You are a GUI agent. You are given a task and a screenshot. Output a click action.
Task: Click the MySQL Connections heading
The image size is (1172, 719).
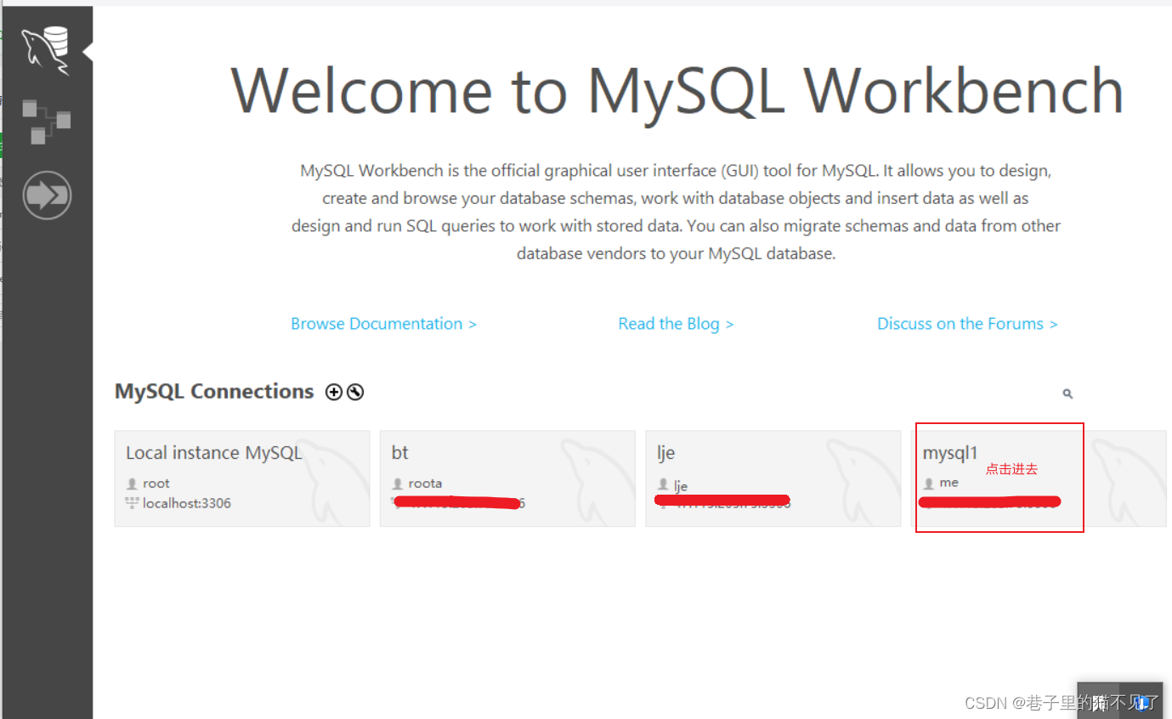[214, 392]
